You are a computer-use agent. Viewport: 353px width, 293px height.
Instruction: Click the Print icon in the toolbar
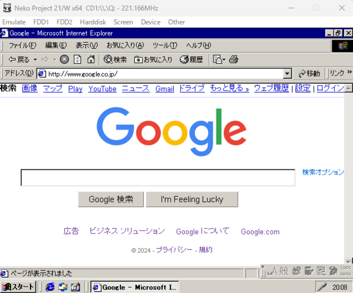234,59
